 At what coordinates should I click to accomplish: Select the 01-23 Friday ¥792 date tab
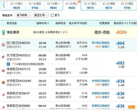click(x=127, y=6)
